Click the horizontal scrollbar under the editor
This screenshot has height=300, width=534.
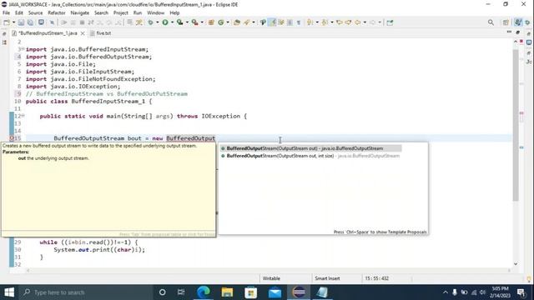tap(269, 270)
